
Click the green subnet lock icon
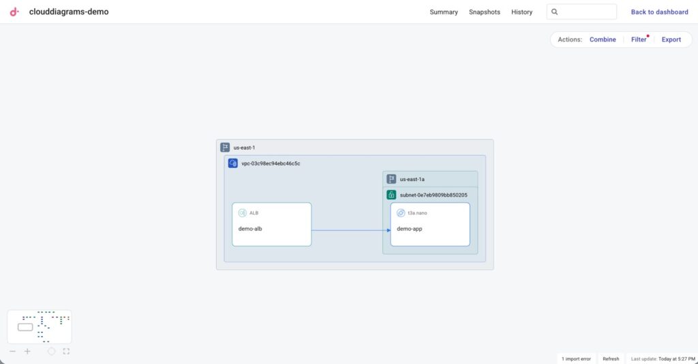[x=391, y=195]
